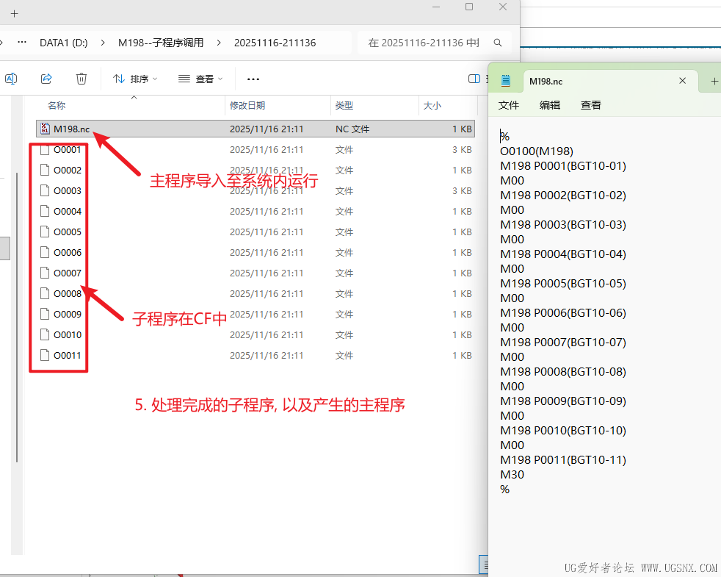The image size is (721, 577).
Task: Go to DATA1 (D:) in breadcrumb
Action: coord(64,43)
